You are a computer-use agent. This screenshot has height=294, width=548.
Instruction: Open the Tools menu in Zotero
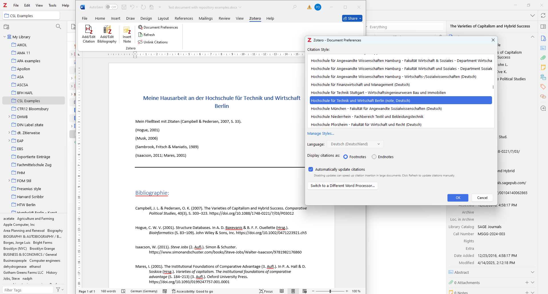tap(52, 5)
